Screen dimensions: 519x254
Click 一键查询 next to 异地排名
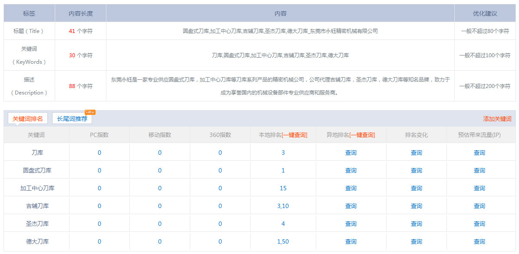point(362,135)
